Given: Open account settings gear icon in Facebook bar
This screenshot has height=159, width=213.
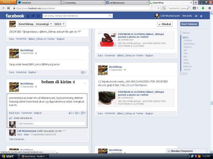Looking at the screenshot, I should pyautogui.click(x=201, y=16).
